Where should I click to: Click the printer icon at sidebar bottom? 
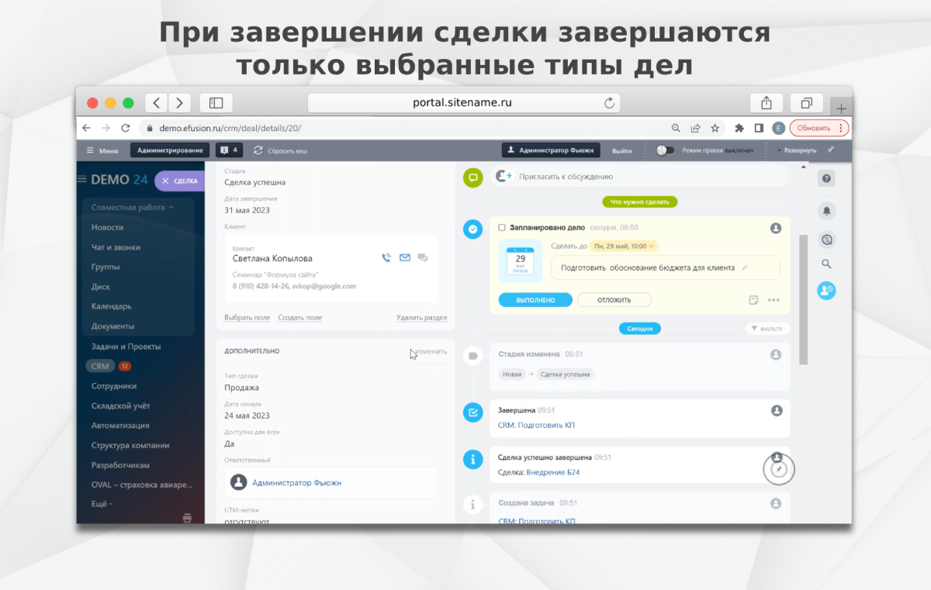tap(186, 518)
